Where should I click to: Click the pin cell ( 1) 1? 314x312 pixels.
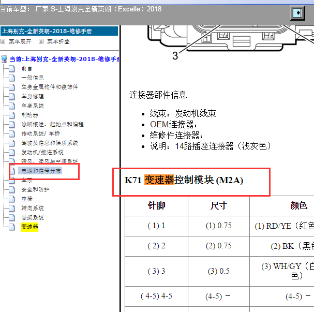point(156,226)
